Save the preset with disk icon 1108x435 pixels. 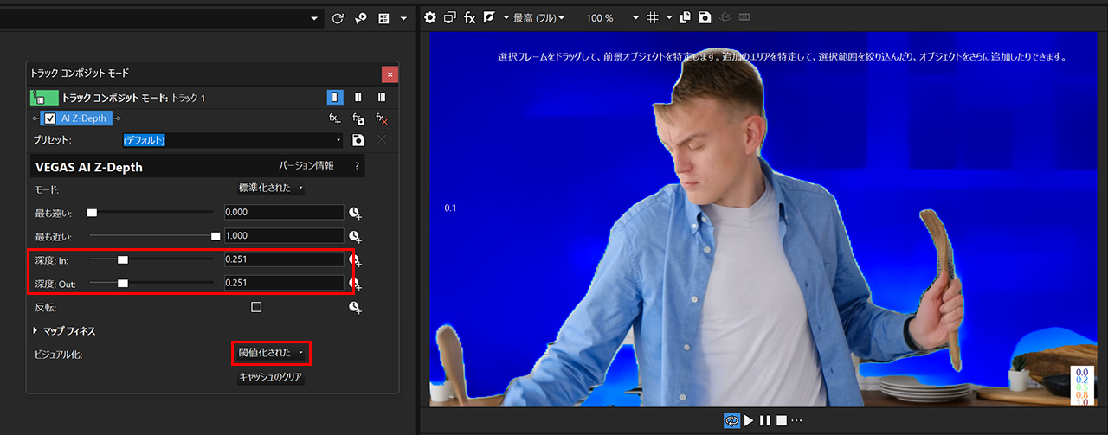click(x=358, y=140)
